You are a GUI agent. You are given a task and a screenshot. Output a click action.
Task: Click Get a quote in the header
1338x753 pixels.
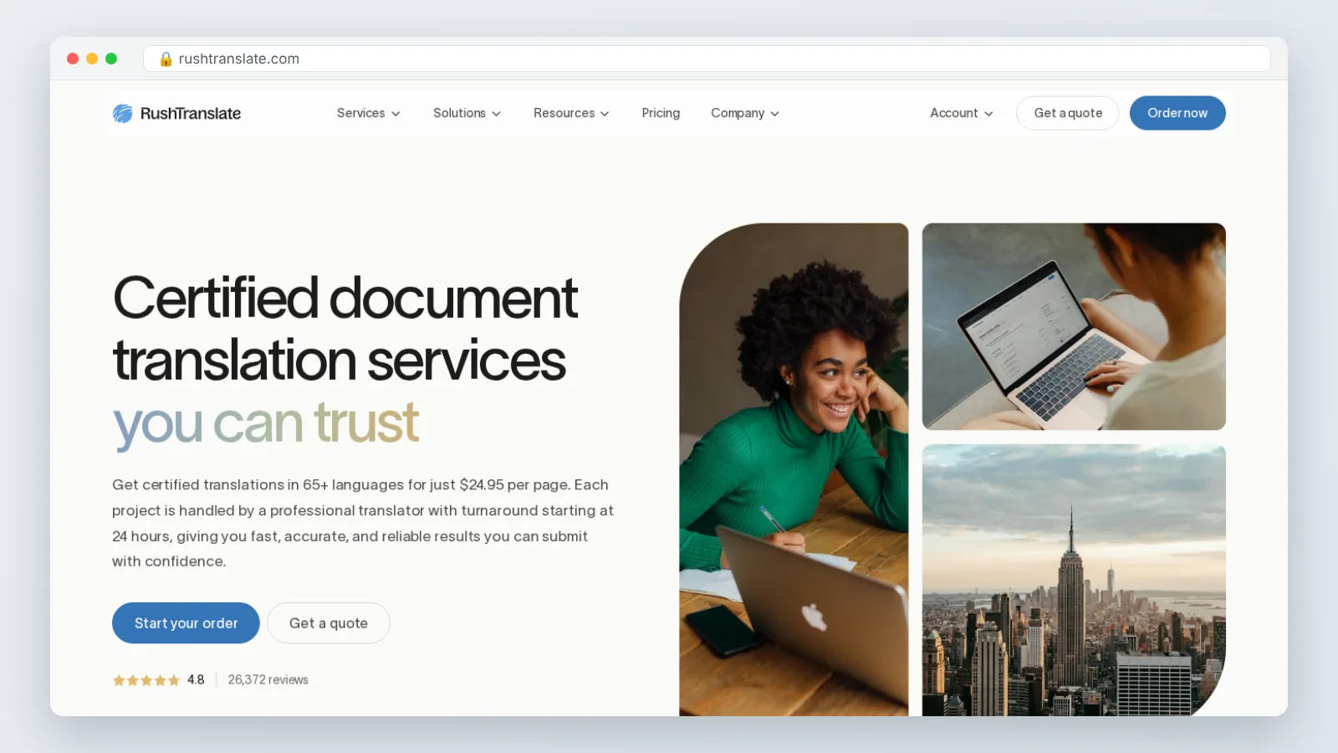coord(1068,113)
